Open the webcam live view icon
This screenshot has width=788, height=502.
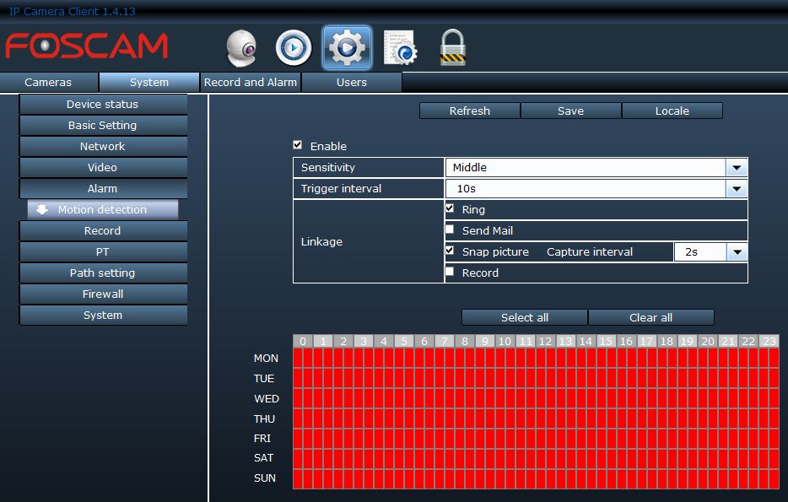point(241,48)
